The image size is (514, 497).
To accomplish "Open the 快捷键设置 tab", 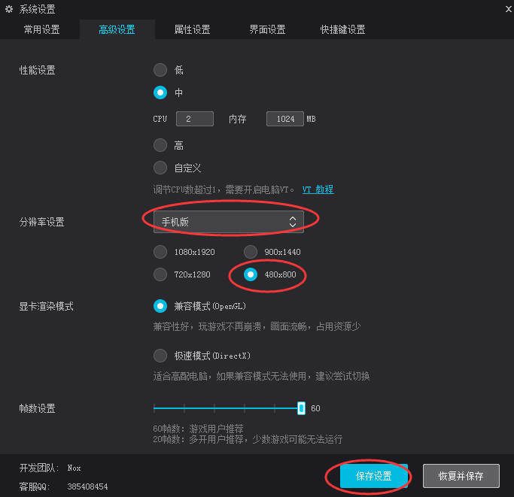I will pyautogui.click(x=342, y=29).
